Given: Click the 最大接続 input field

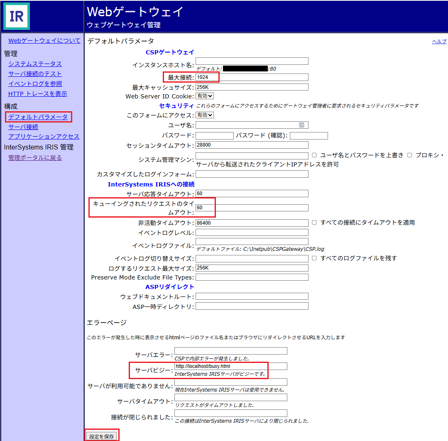Looking at the screenshot, I should [252, 77].
